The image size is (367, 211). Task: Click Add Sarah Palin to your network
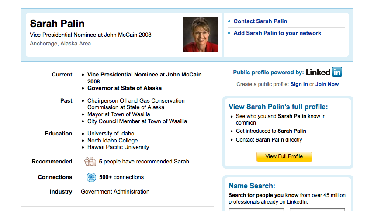(x=277, y=33)
